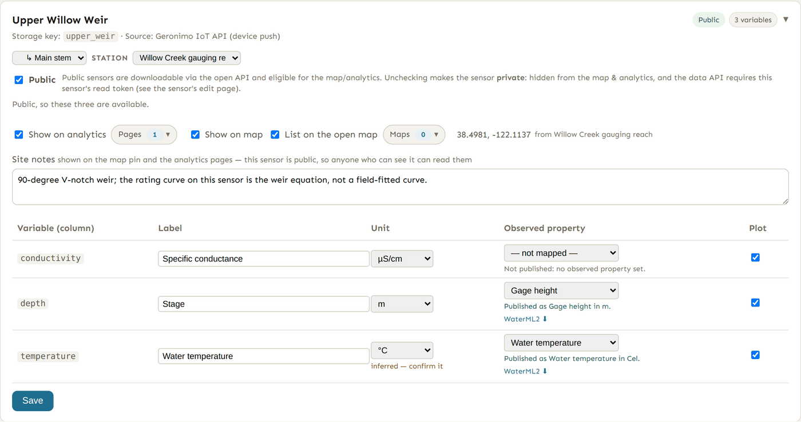Edit the Specific conductance label field
The width and height of the screenshot is (801, 422).
point(264,258)
